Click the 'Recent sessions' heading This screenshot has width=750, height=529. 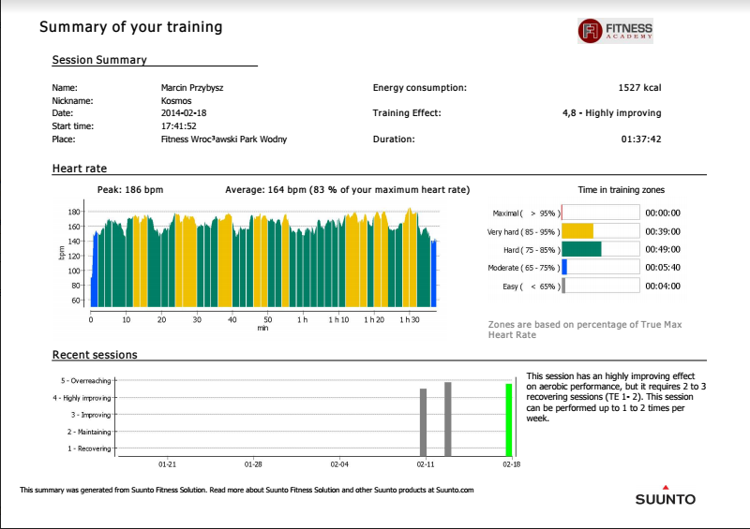click(95, 355)
